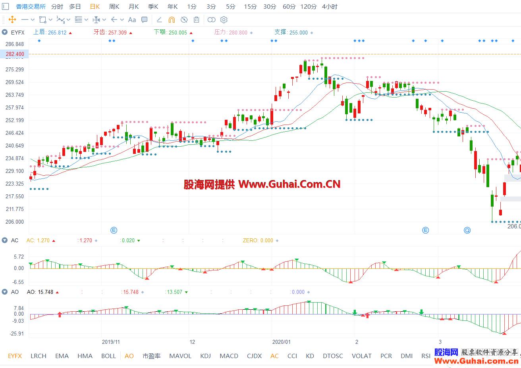Delete drawings with trash can icon
The height and width of the screenshot is (368, 521).
[x=196, y=19]
